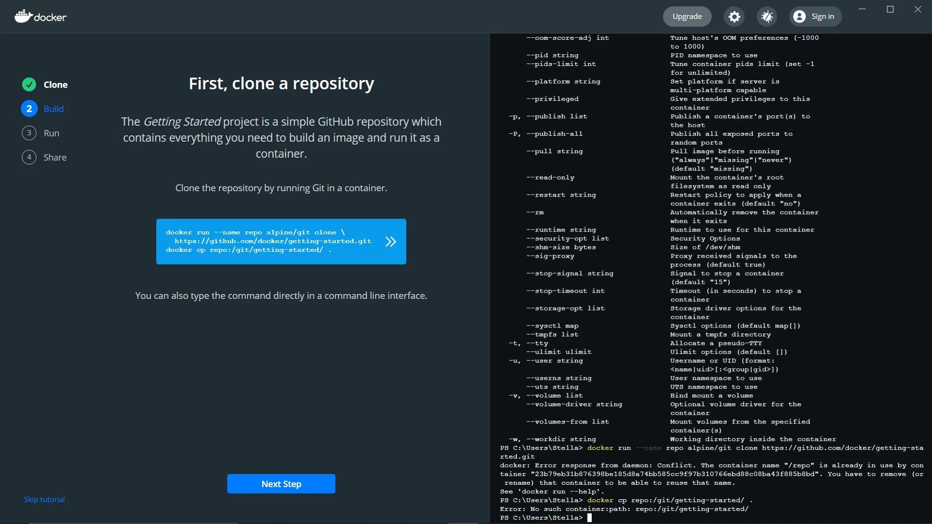932x524 pixels.
Task: Click the blue docker run command box
Action: click(268, 242)
